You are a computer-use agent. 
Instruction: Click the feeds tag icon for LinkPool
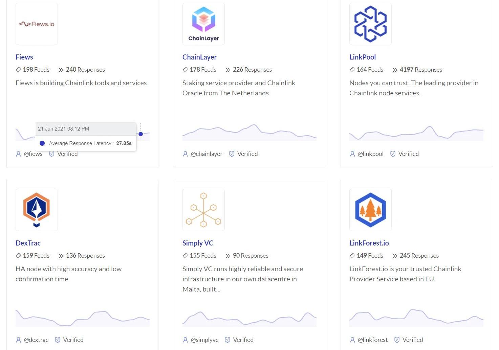352,70
